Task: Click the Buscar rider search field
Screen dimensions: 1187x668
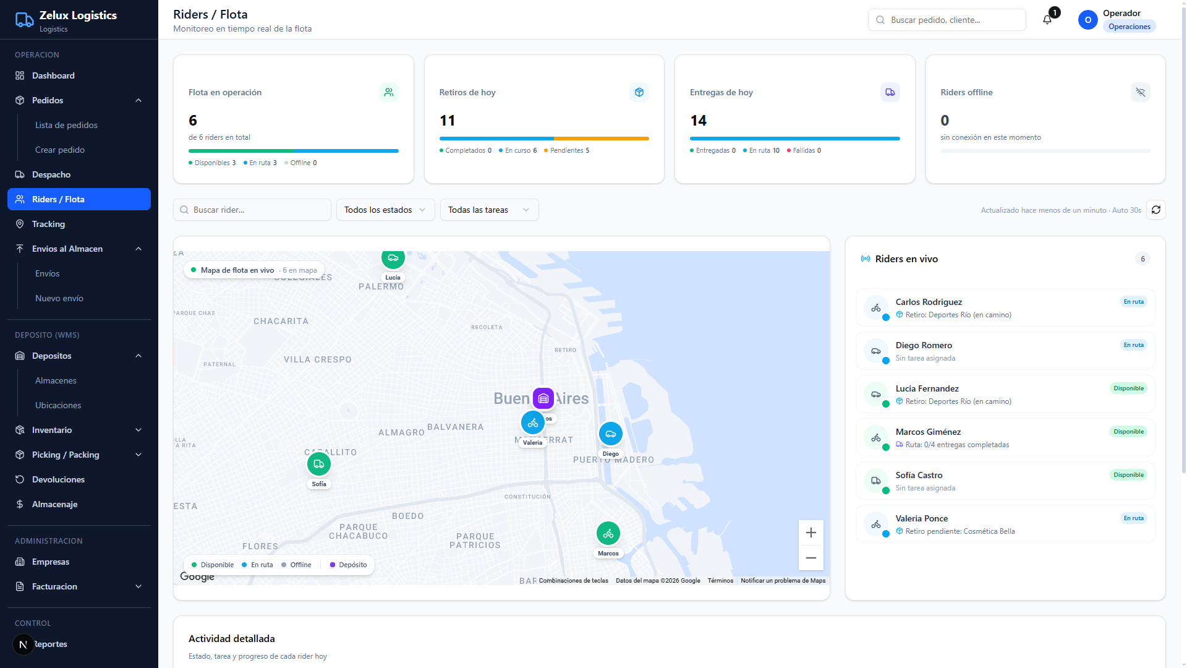Action: (x=252, y=210)
